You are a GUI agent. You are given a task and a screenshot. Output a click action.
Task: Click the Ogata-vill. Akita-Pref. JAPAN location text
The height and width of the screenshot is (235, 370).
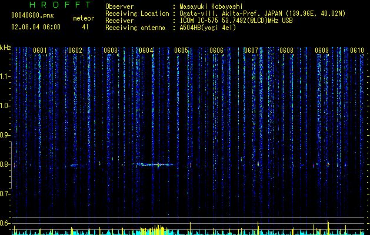pos(262,14)
